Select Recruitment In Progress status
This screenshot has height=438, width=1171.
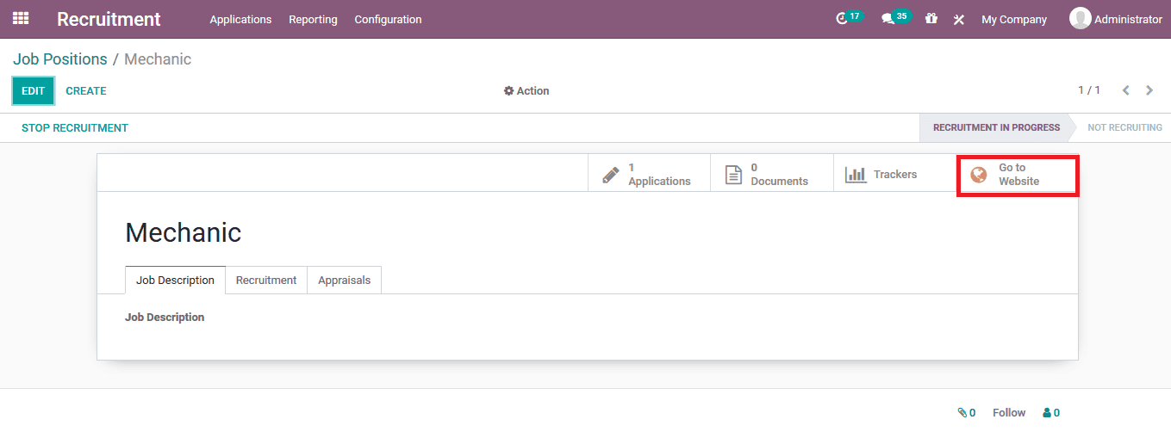(x=996, y=127)
